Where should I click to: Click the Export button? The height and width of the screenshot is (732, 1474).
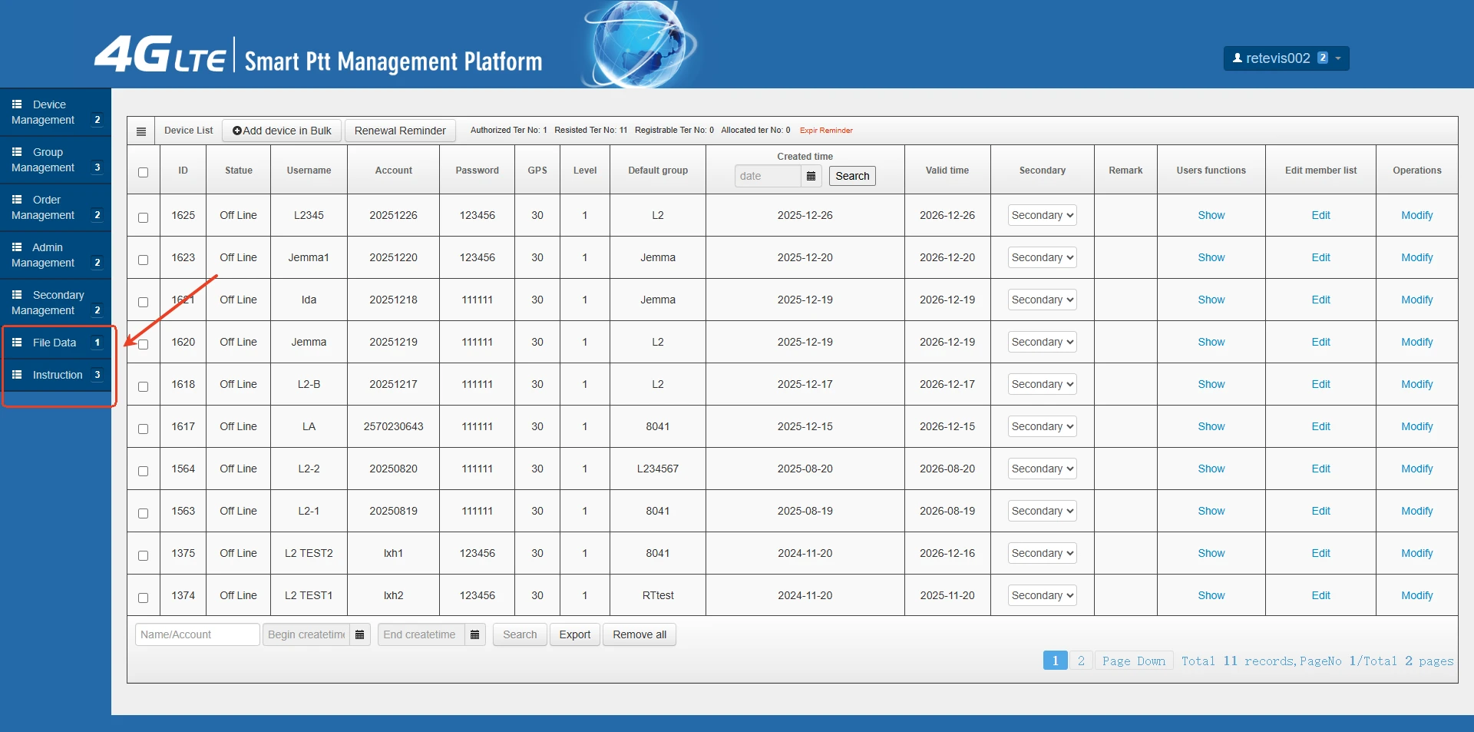574,634
